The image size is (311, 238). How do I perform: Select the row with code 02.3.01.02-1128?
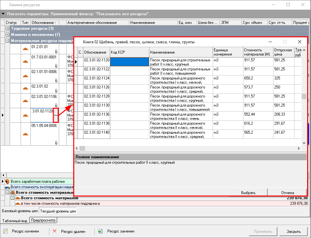click(x=97, y=96)
